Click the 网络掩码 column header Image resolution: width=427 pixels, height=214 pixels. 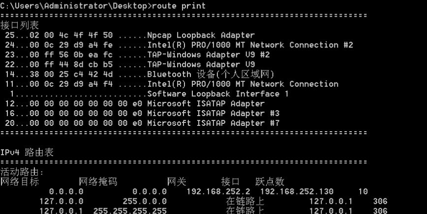pyautogui.click(x=98, y=182)
